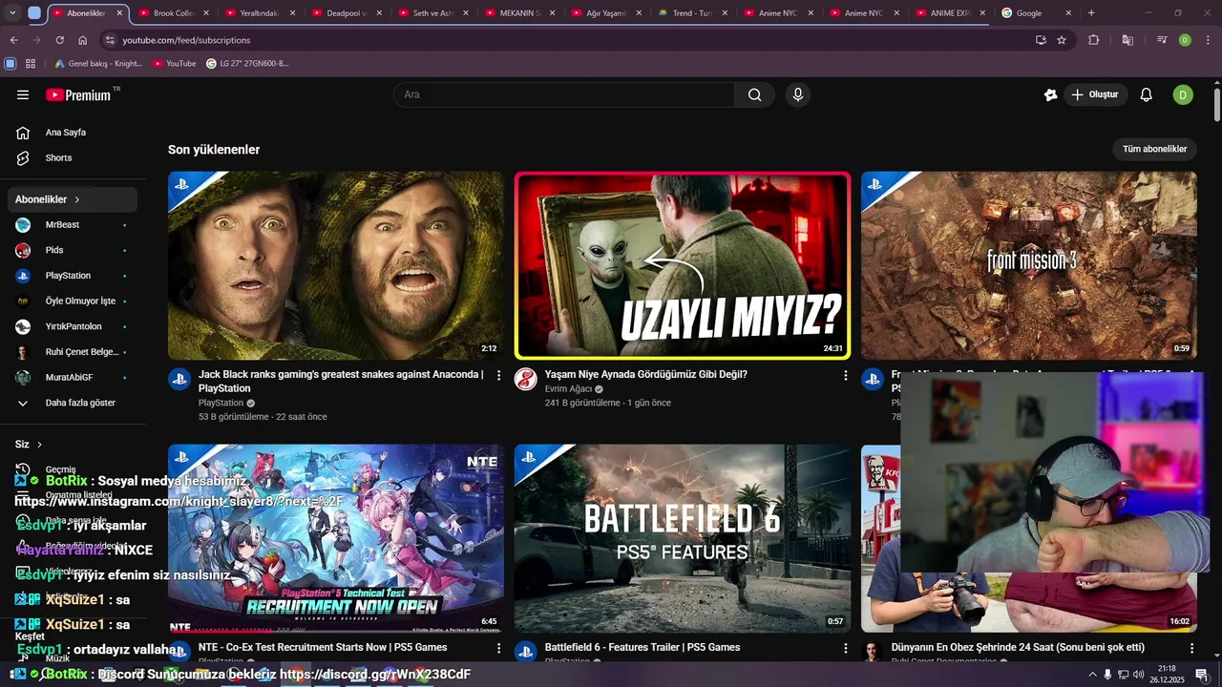The width and height of the screenshot is (1222, 687).
Task: Open UZAYLI MIYIZ video thumbnail
Action: (x=683, y=265)
